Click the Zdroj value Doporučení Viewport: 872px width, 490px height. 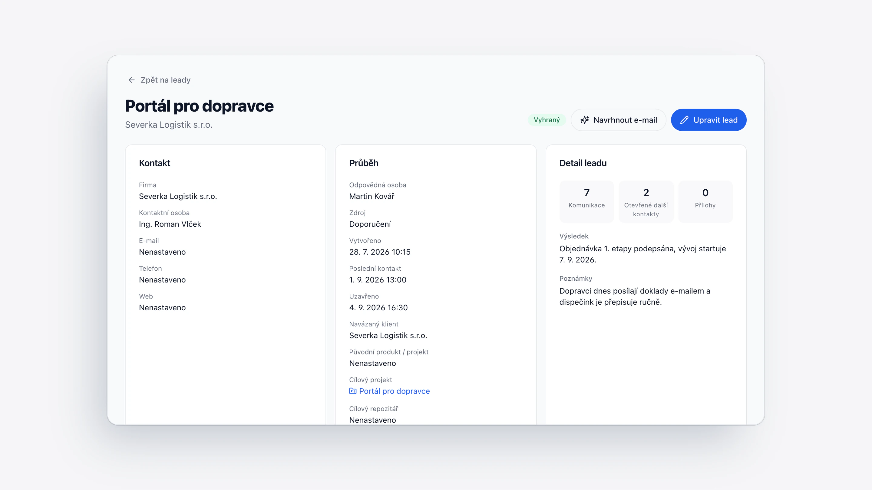[x=370, y=224]
